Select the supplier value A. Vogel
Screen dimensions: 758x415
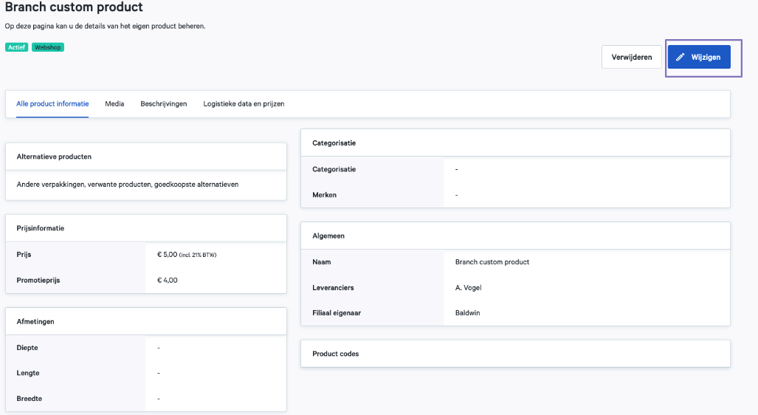click(468, 287)
